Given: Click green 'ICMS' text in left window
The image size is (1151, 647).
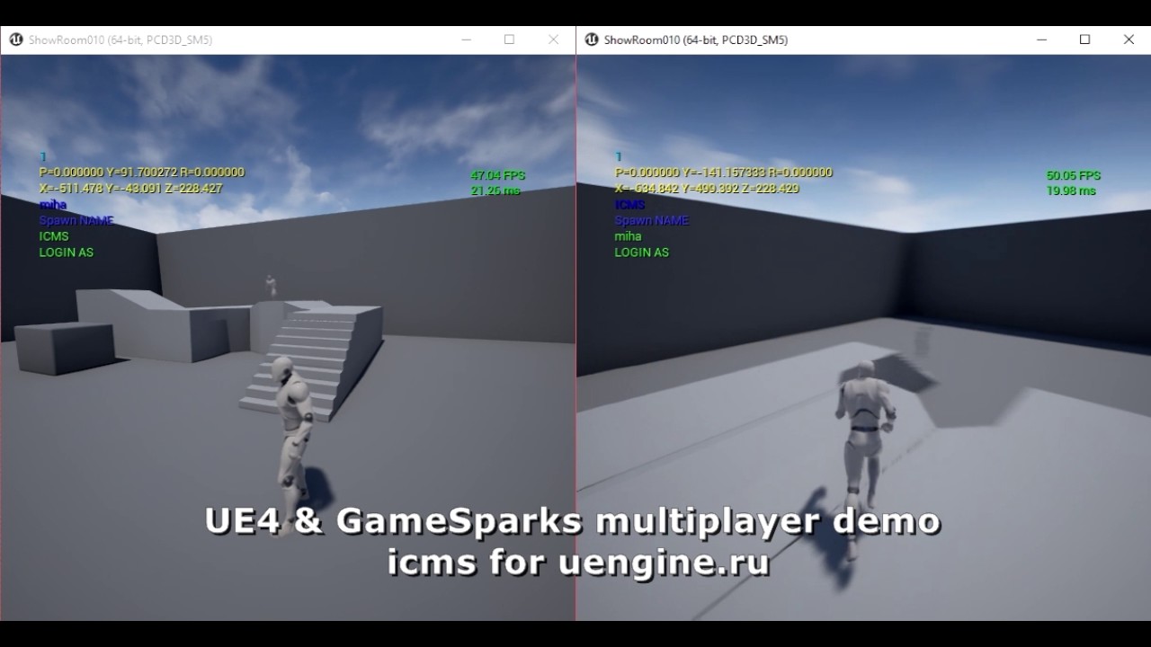Looking at the screenshot, I should coord(54,236).
